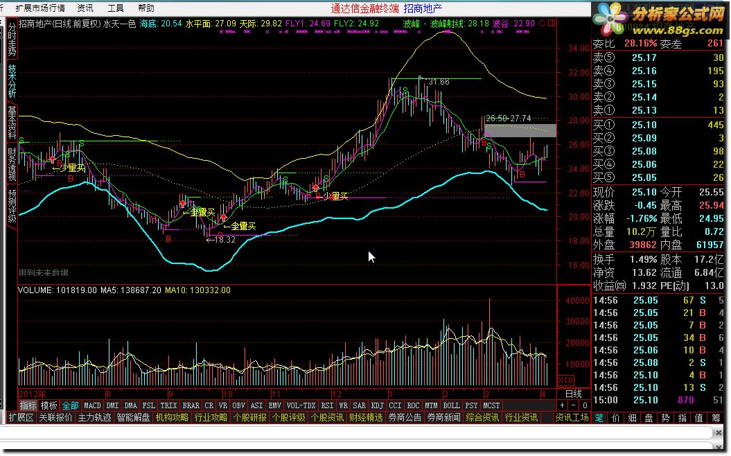Open the 券商公告 tab
This screenshot has width=731, height=456.
tap(405, 418)
